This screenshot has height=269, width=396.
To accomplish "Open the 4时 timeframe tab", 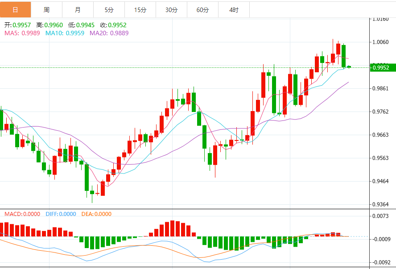I will [x=234, y=10].
